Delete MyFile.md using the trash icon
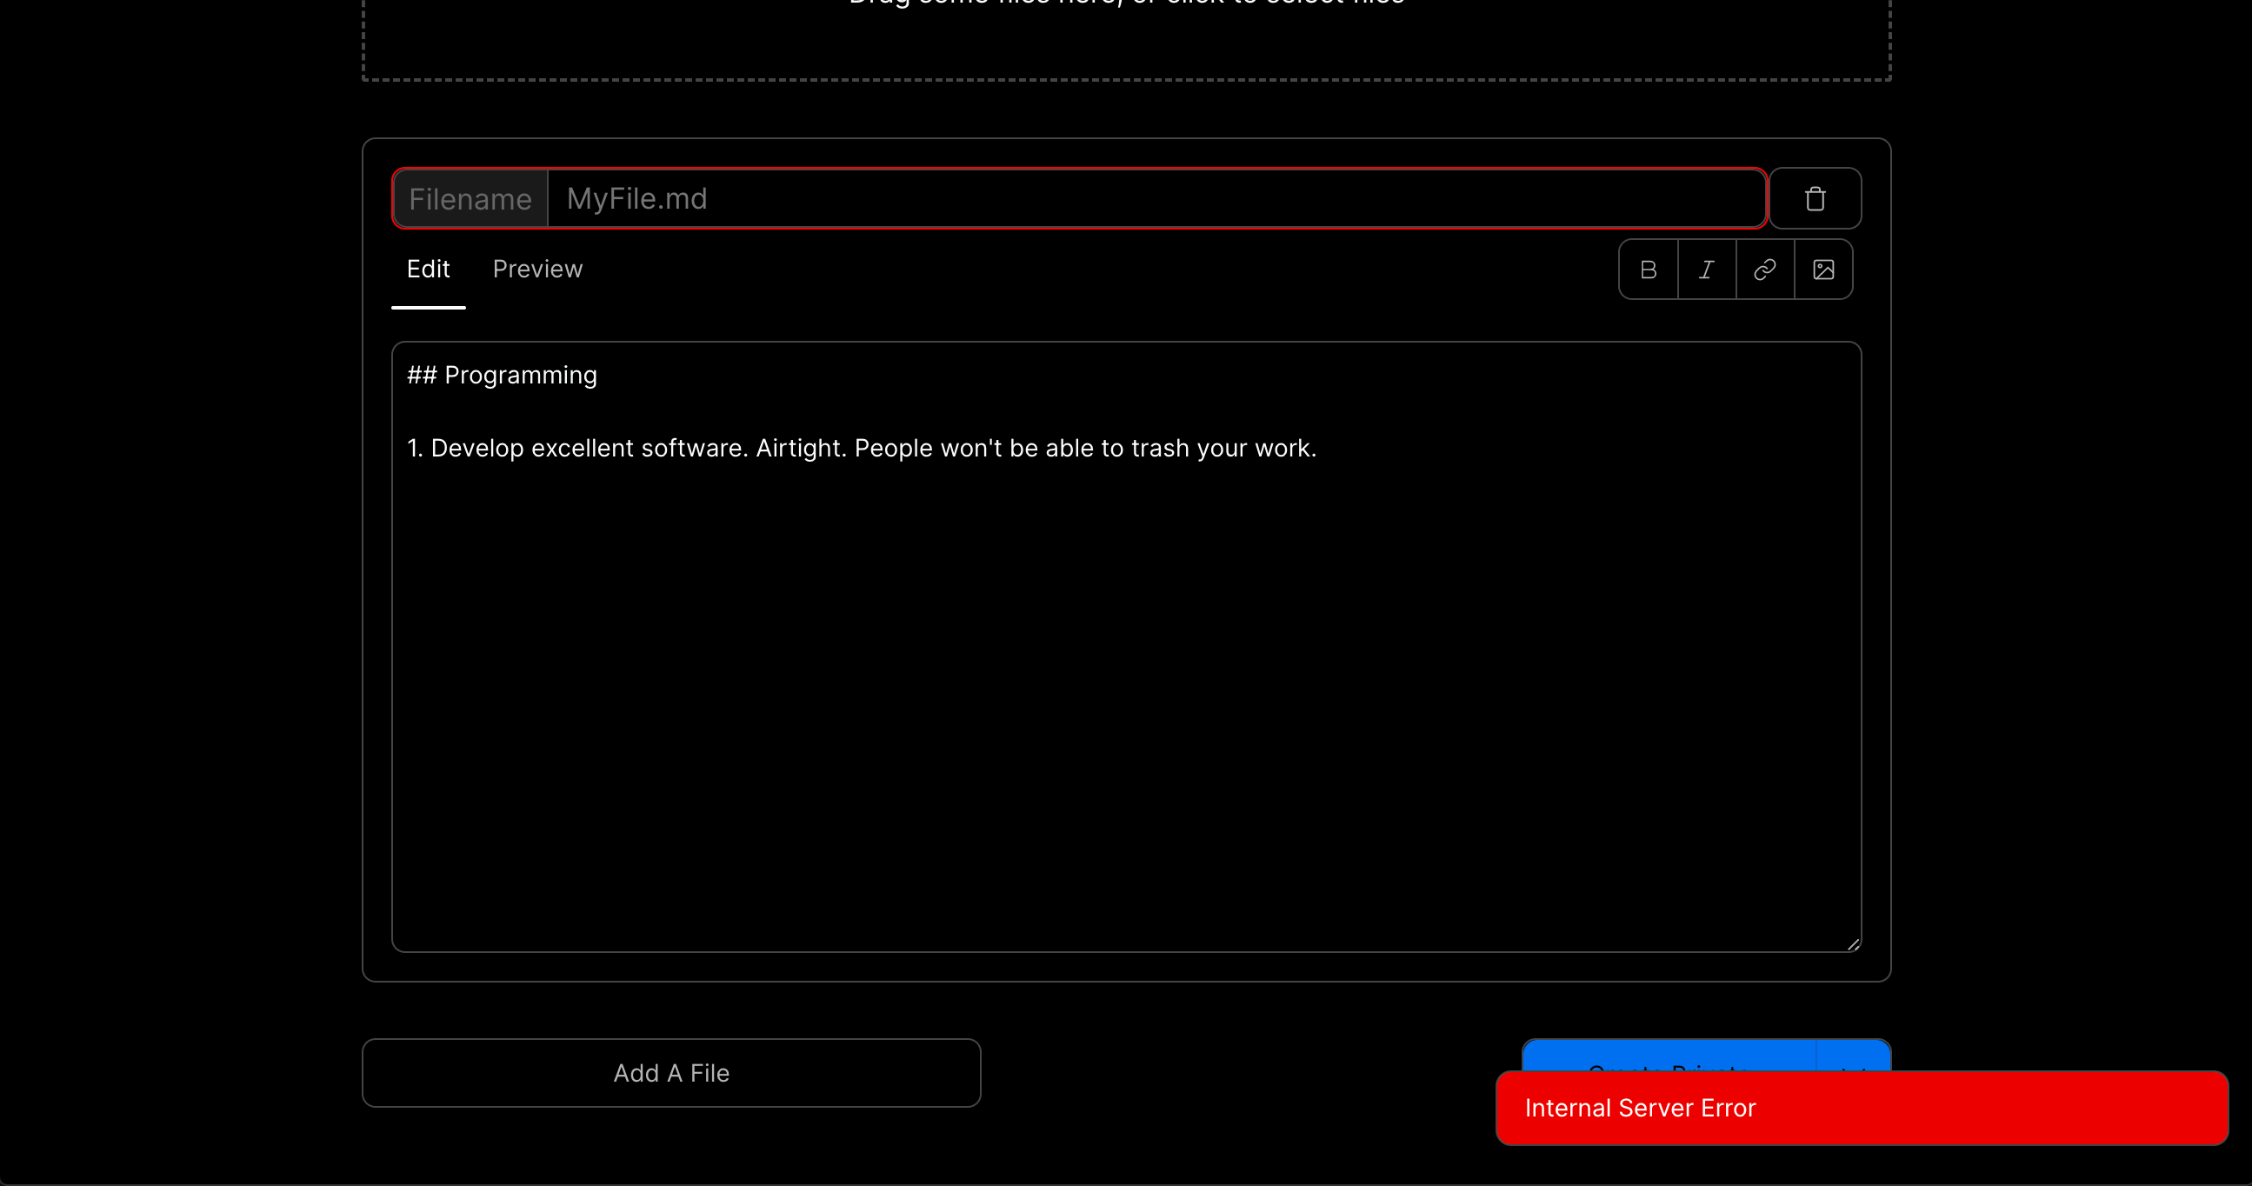The height and width of the screenshot is (1186, 2252). pos(1816,198)
